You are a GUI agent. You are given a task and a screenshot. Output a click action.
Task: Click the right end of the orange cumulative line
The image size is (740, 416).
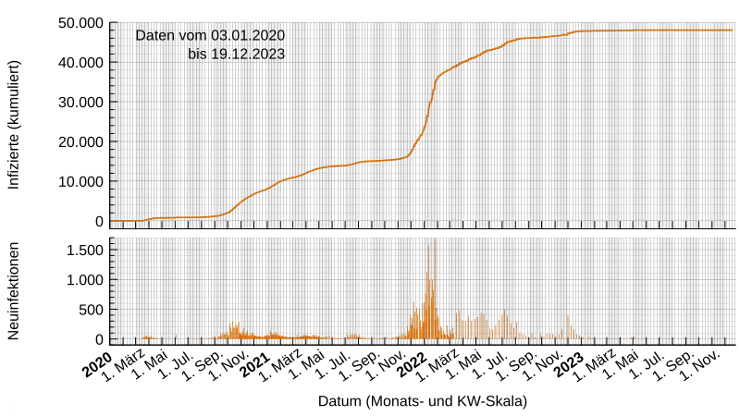tap(732, 31)
